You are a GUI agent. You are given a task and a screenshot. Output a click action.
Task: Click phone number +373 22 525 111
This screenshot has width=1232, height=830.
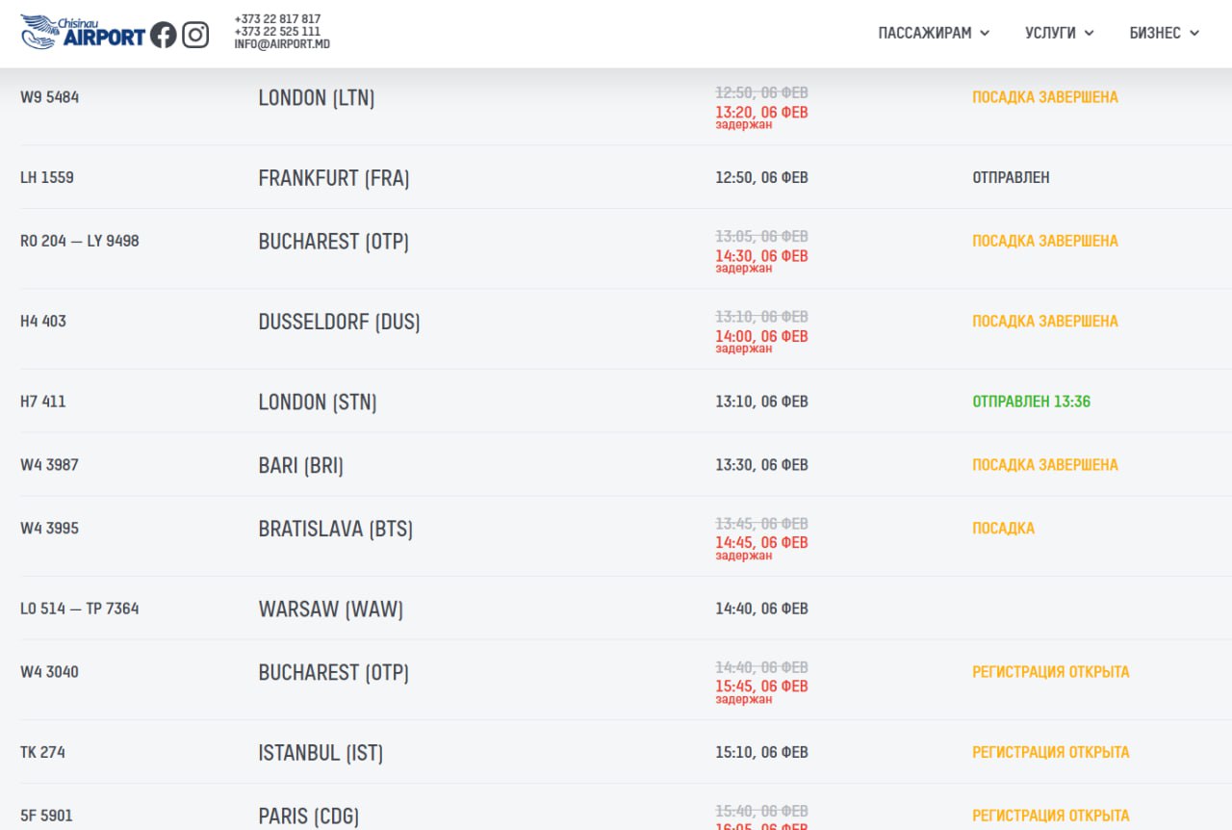[277, 32]
